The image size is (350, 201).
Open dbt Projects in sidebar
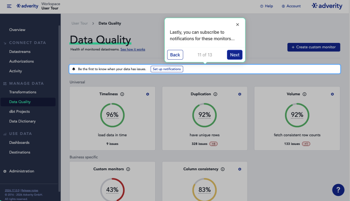pyautogui.click(x=19, y=111)
